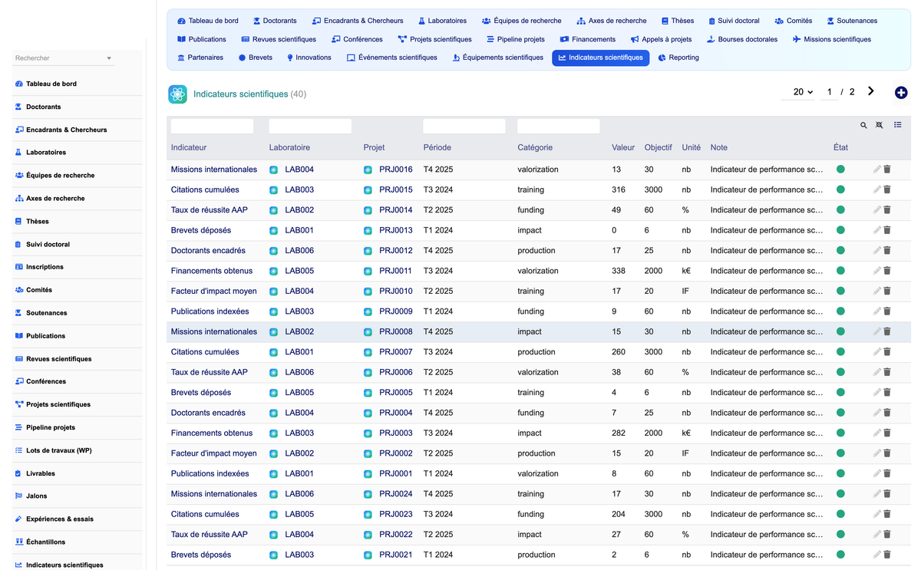The width and height of the screenshot is (921, 570).
Task: Go to next page with chevron arrow
Action: click(x=871, y=91)
